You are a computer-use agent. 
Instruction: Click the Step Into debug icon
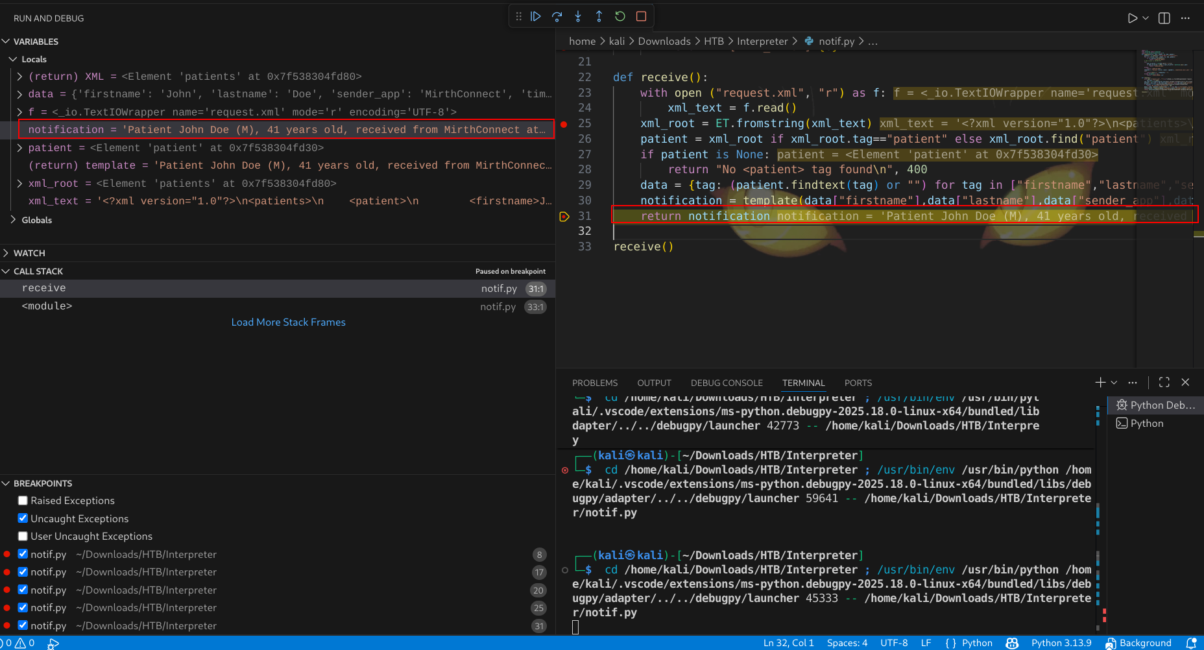578,17
